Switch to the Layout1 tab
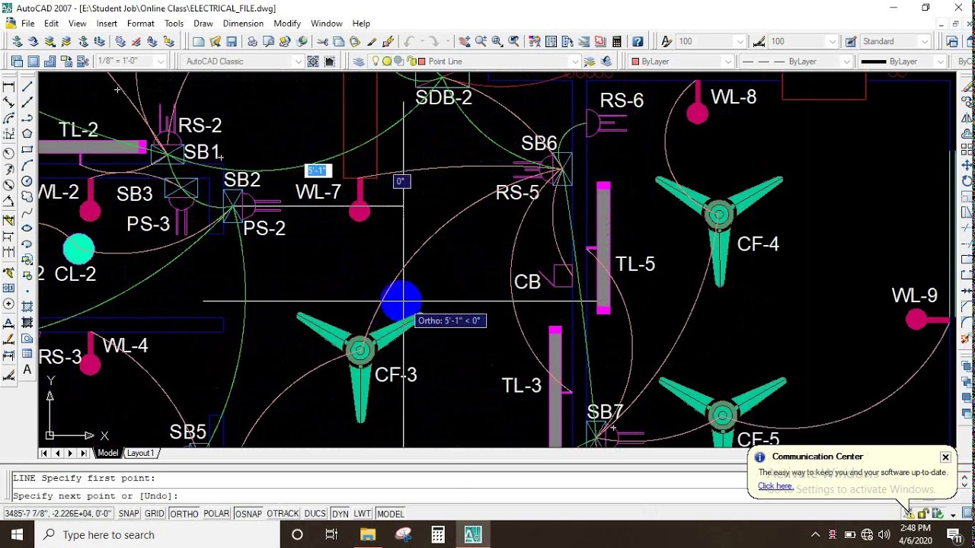975x548 pixels. [140, 453]
